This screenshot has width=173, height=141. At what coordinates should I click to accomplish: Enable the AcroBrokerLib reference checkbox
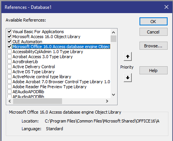click(9, 62)
